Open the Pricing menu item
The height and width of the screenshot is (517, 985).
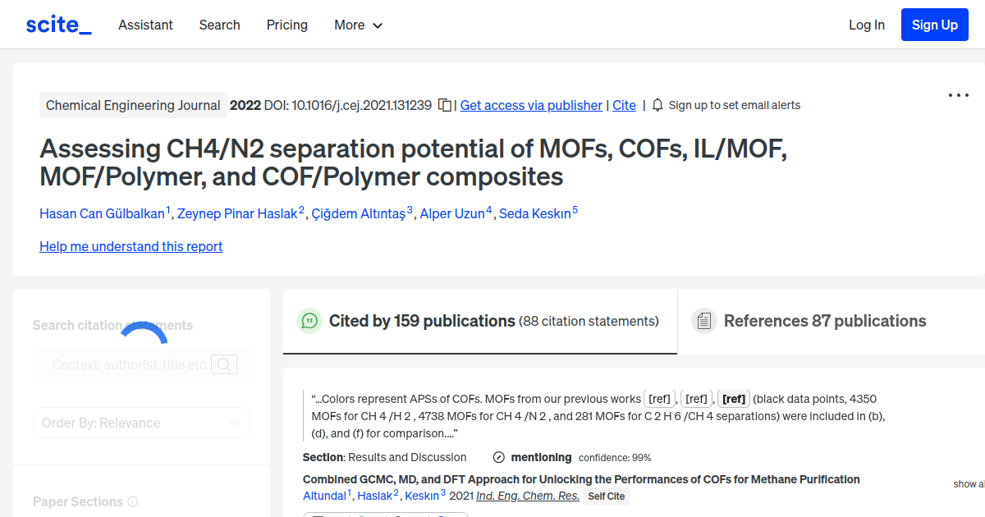pyautogui.click(x=286, y=25)
